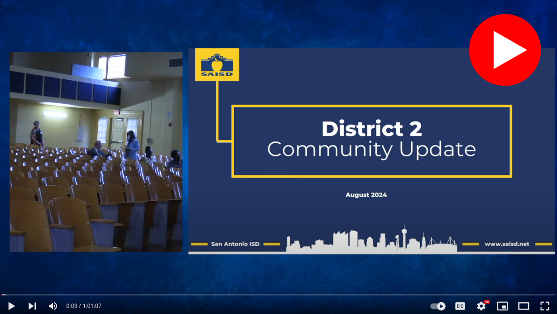Click the www.saisd.net text
557x314 pixels.
pyautogui.click(x=507, y=244)
